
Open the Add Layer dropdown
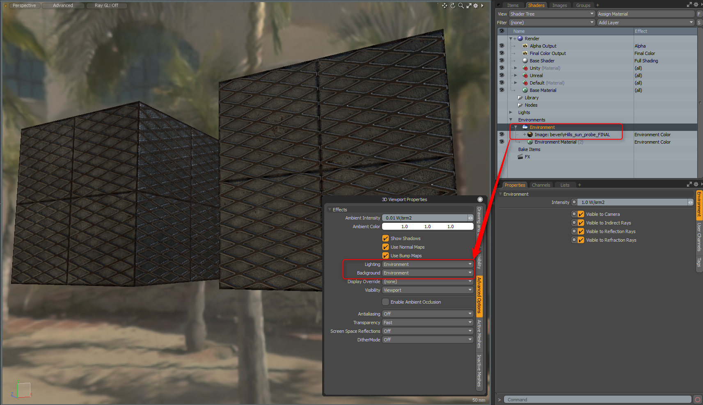click(646, 23)
